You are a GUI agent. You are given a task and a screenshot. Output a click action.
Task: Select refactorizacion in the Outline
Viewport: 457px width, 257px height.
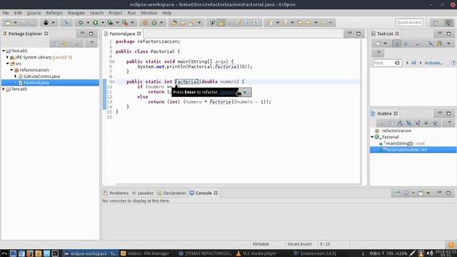tap(396, 131)
